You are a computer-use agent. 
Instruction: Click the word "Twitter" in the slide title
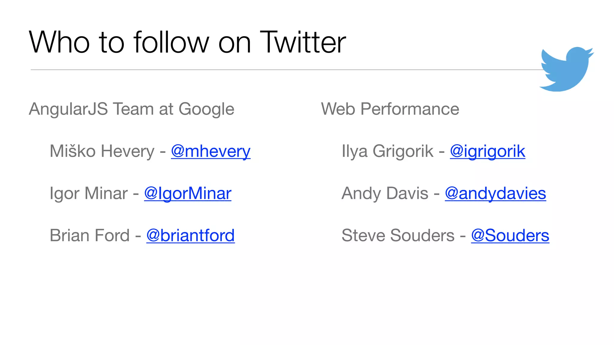click(x=303, y=43)
